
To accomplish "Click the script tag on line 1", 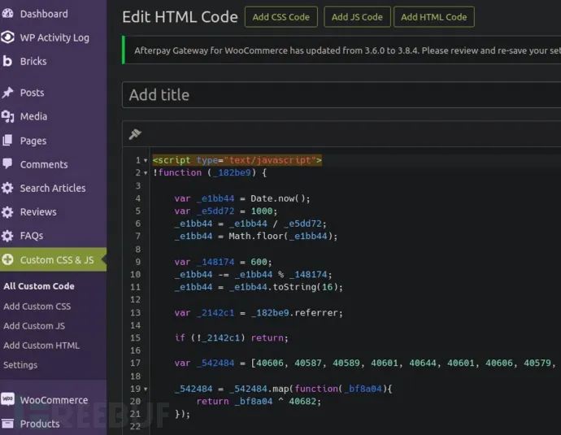I will [237, 160].
